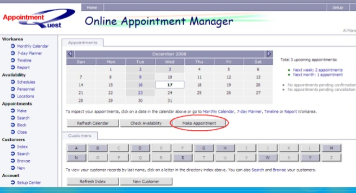This screenshot has height=193, width=356.
Task: Click the Check Availability button
Action: point(146,123)
